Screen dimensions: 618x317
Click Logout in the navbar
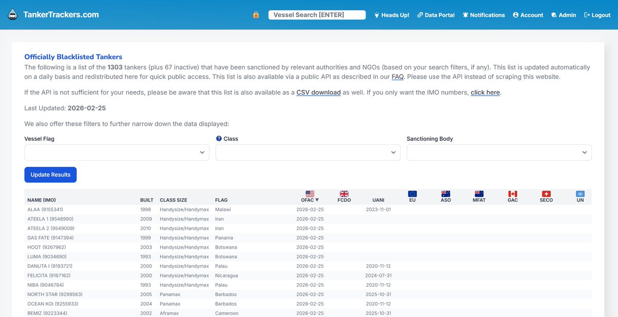click(597, 15)
